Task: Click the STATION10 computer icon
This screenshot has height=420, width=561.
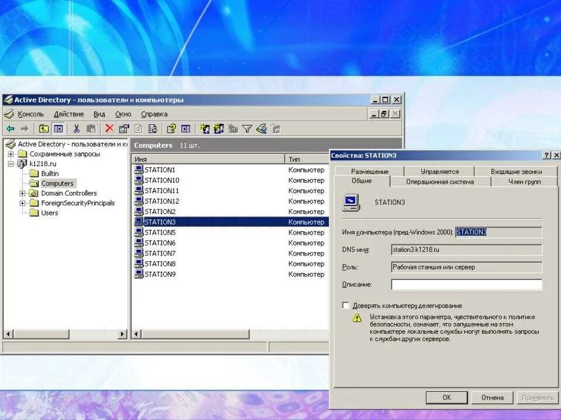Action: [x=139, y=180]
